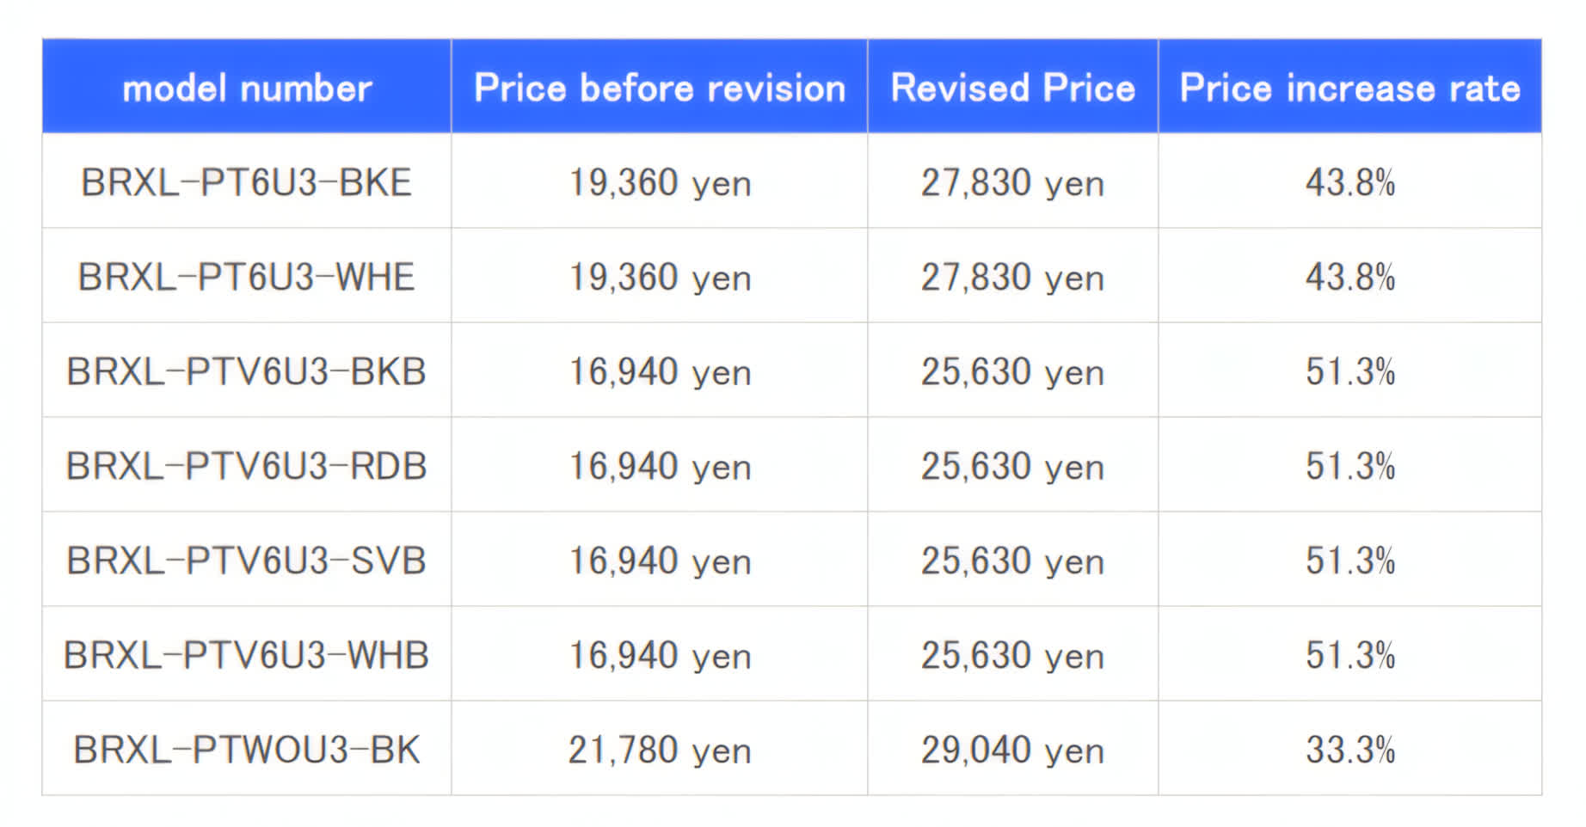Click the "Price increase rate" header
This screenshot has width=1586, height=827.
(1350, 87)
